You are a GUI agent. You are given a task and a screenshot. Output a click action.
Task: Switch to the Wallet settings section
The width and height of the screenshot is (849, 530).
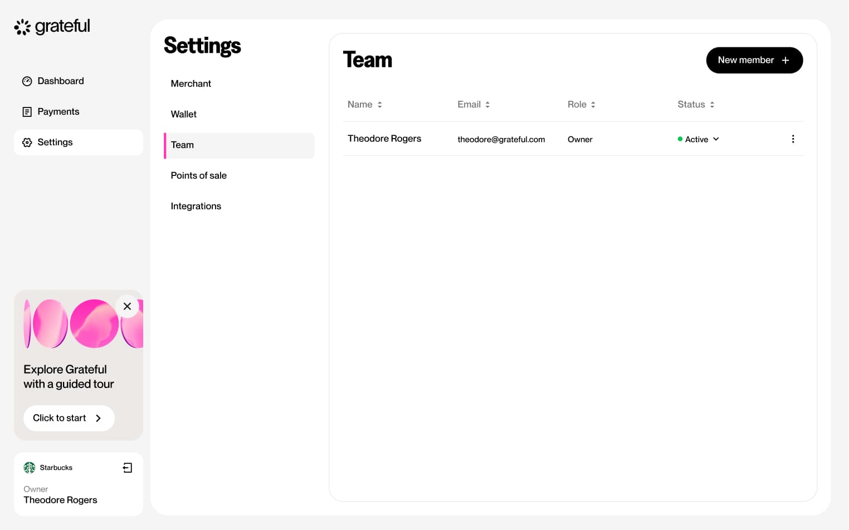tap(183, 114)
